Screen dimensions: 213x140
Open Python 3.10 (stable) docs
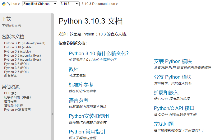[18, 47]
